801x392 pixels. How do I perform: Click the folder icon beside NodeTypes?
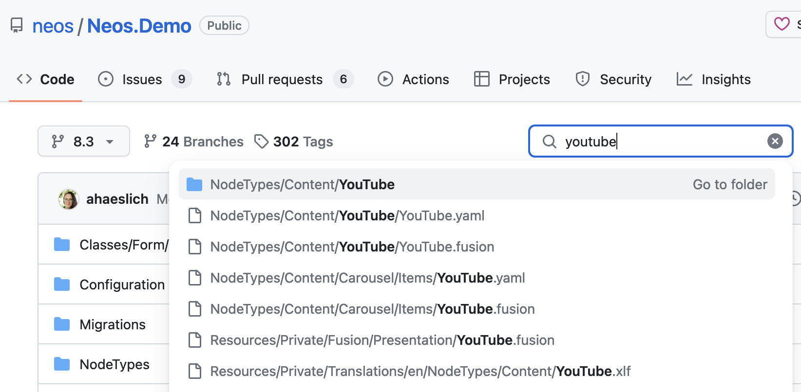[x=62, y=364]
